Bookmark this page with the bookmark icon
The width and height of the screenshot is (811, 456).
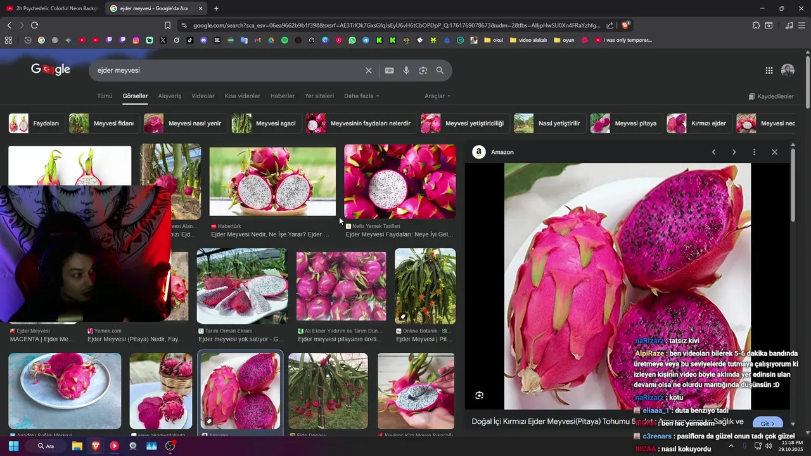coord(167,25)
